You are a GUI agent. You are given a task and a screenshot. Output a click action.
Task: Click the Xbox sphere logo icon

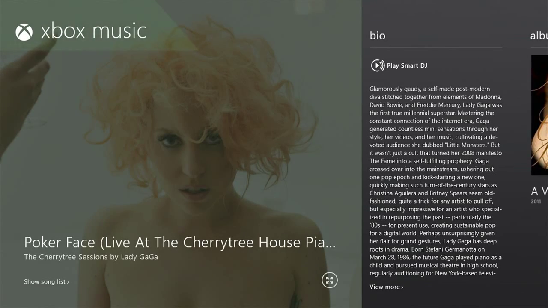pos(24,32)
